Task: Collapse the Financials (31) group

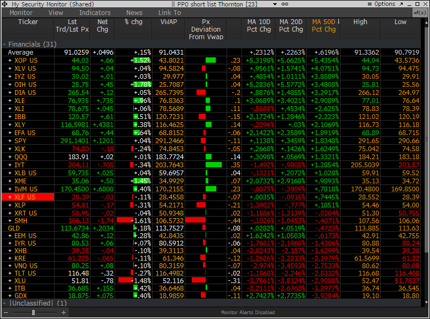Action: pyautogui.click(x=5, y=44)
